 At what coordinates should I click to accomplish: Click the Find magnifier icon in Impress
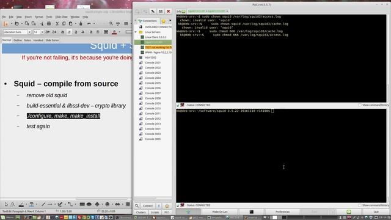(111, 23)
